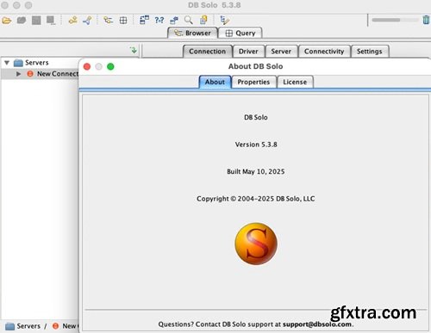Click the Version 5.3.8 text
This screenshot has height=333, width=431.
(x=256, y=145)
